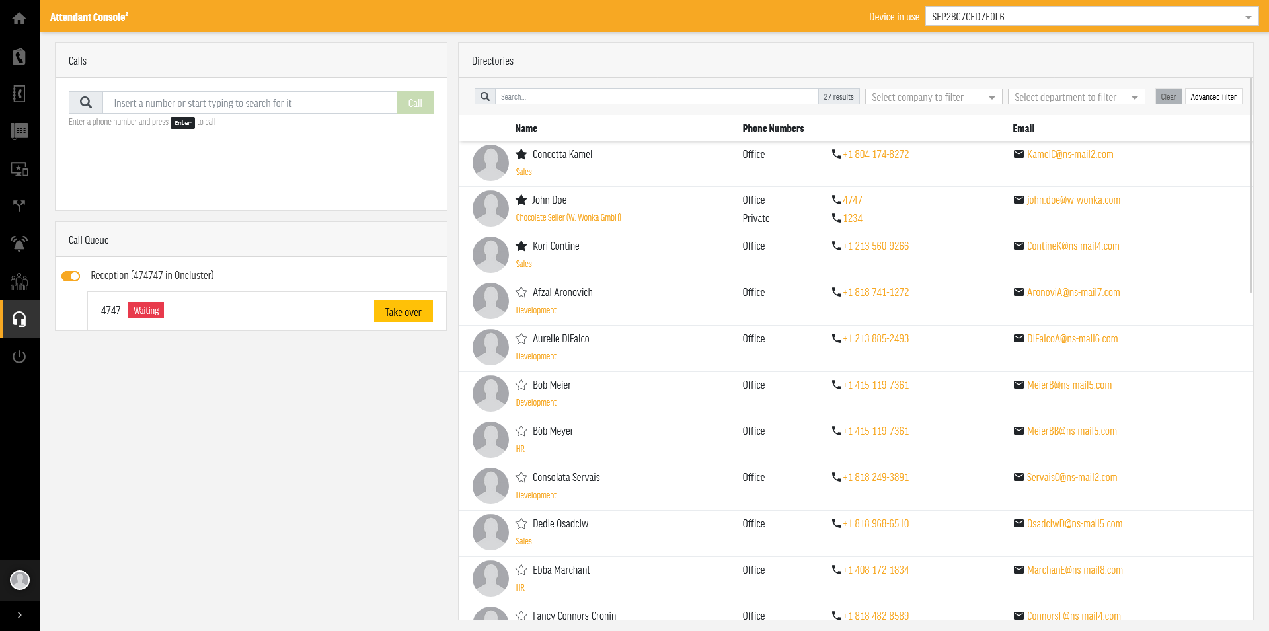The width and height of the screenshot is (1269, 631).
Task: Open Select department to filter dropdown
Action: click(x=1076, y=97)
